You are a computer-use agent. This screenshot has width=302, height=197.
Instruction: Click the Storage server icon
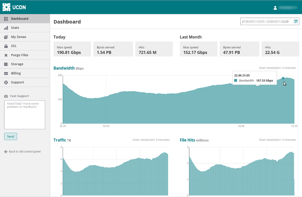pos(6,64)
